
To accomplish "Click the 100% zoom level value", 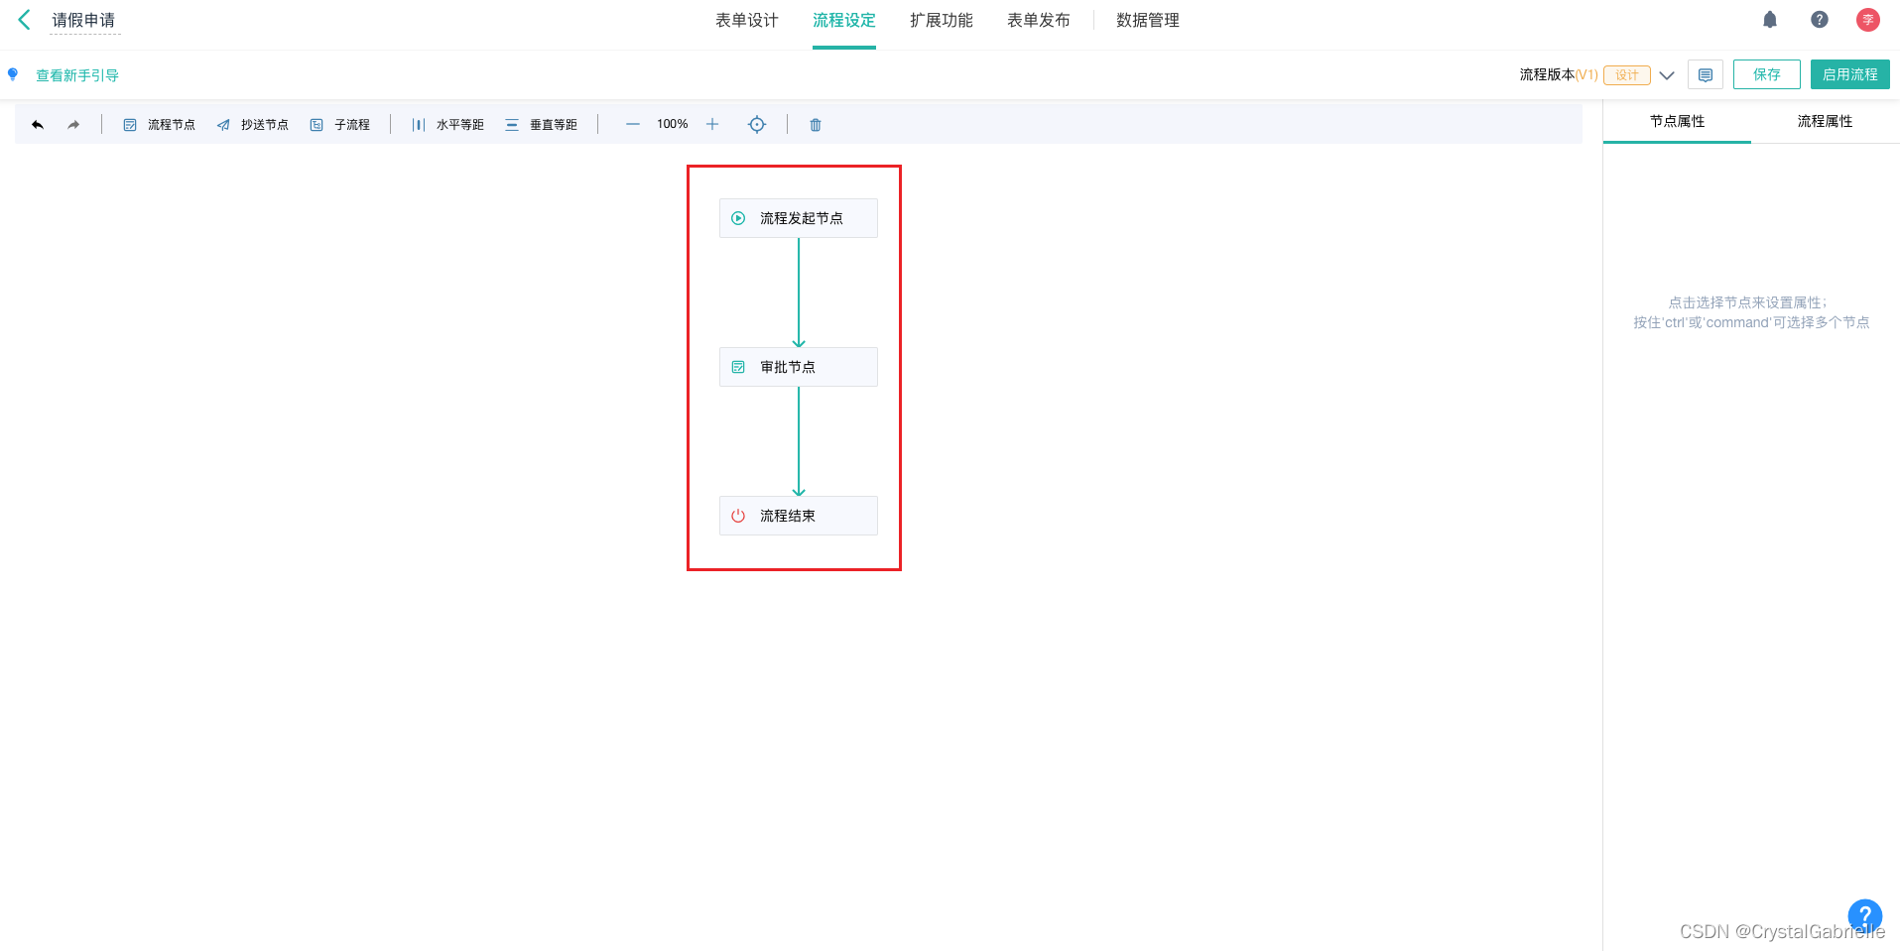I will [x=673, y=124].
